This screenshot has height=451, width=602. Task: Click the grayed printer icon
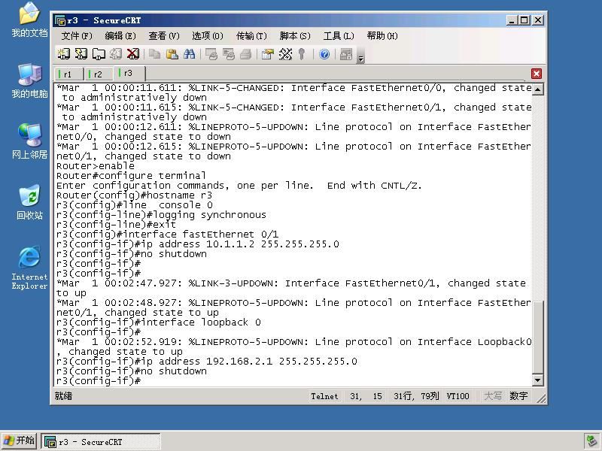click(246, 54)
